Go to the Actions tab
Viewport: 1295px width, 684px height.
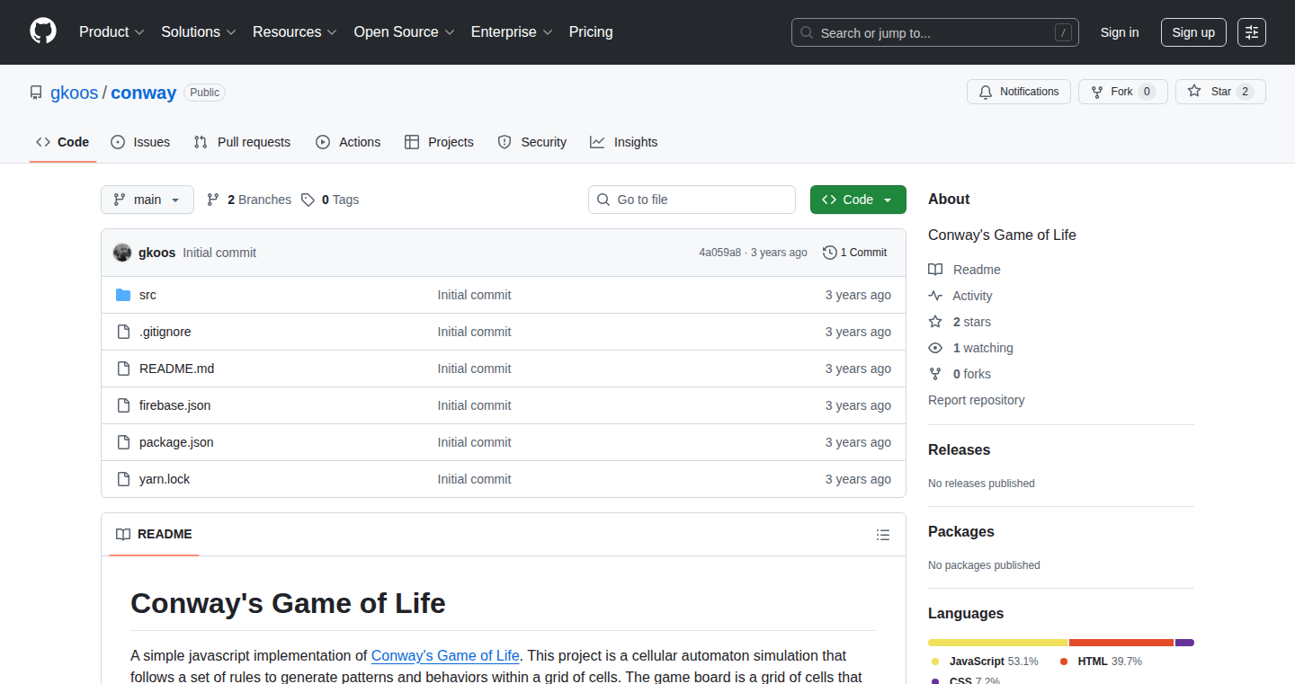point(348,142)
